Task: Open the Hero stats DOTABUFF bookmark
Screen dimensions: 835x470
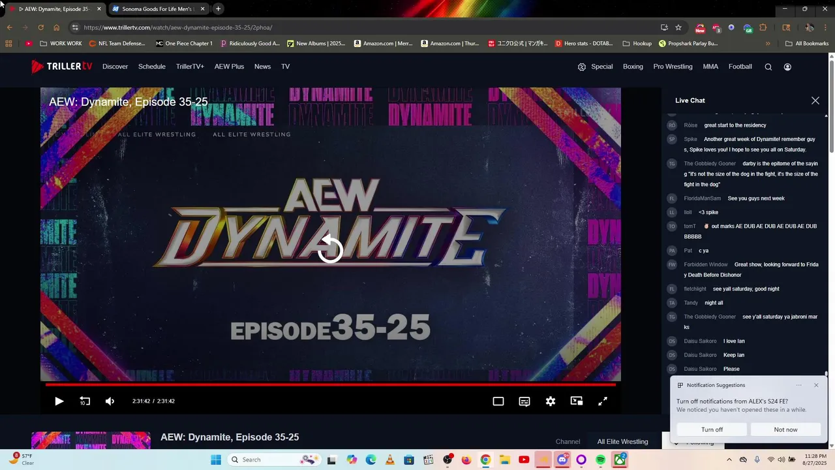Action: tap(584, 44)
